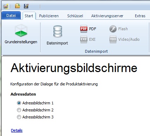Click the 'Konfiguration der Dialoge' description text
The image size is (150, 136).
coord(54,84)
